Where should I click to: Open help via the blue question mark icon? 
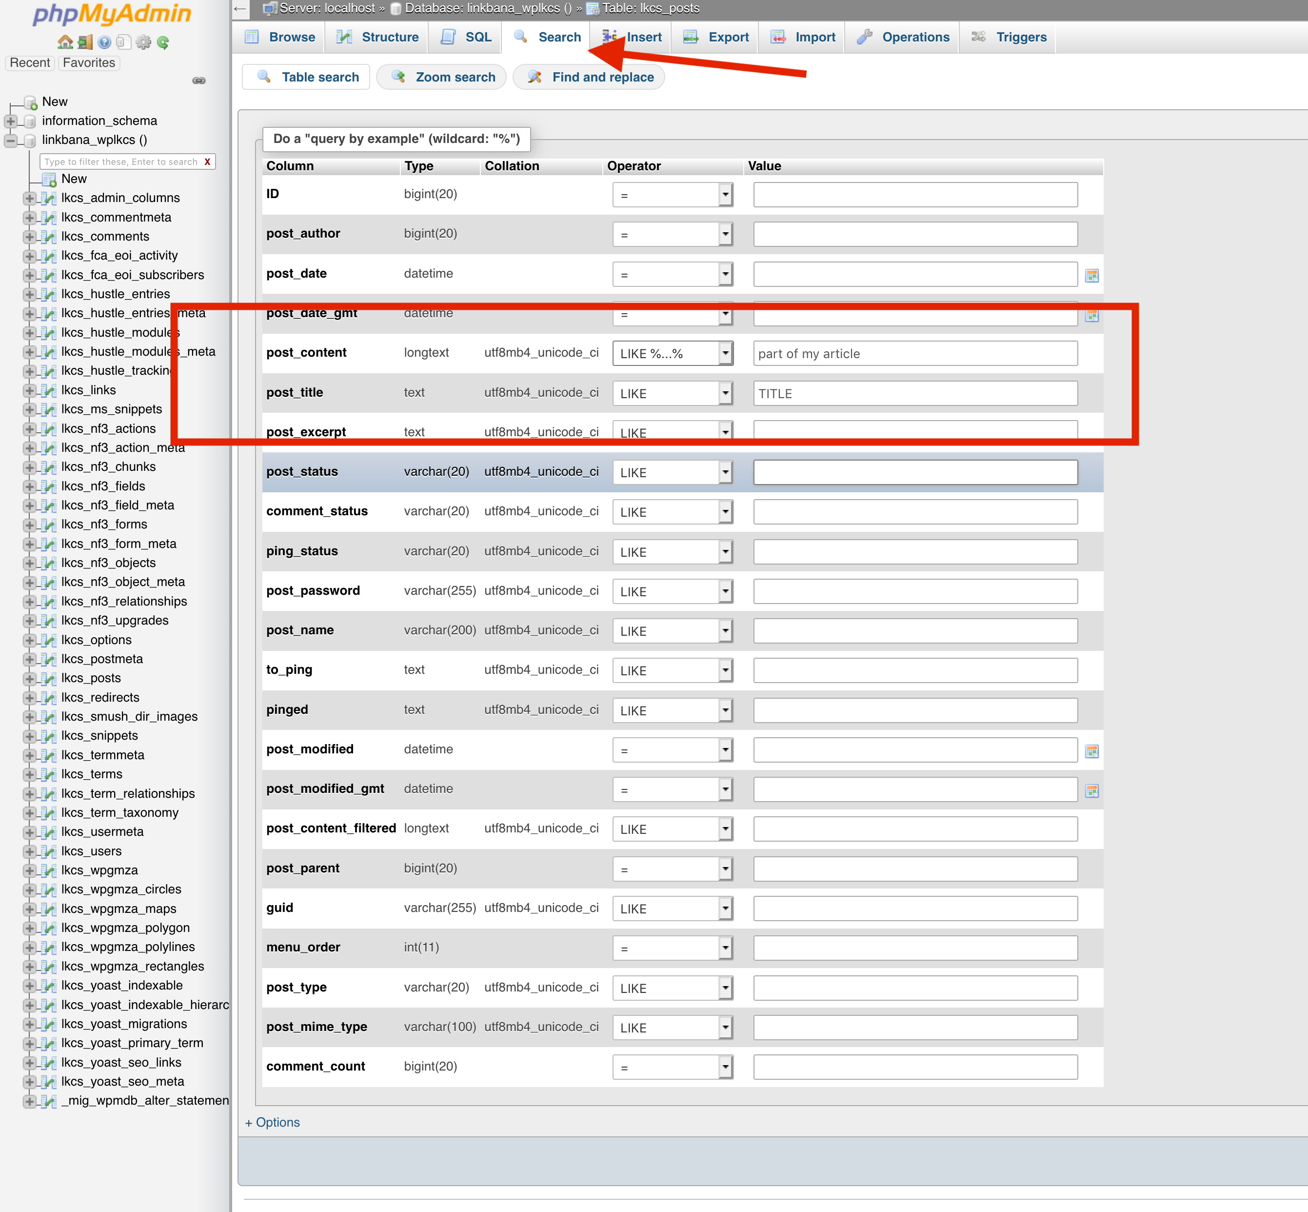pyautogui.click(x=104, y=42)
